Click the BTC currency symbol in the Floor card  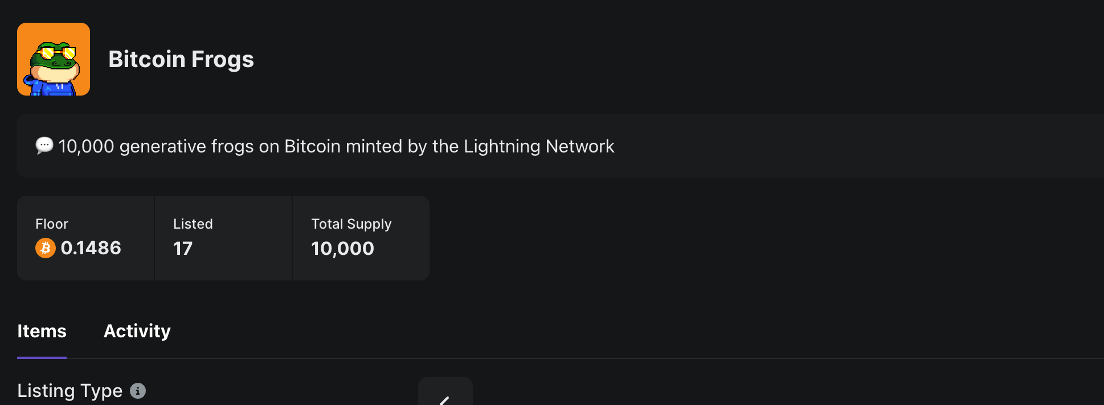click(46, 248)
